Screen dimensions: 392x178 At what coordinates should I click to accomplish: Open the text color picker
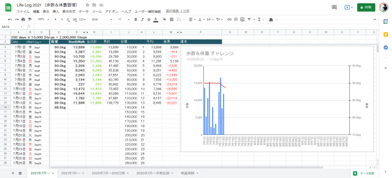click(x=156, y=20)
